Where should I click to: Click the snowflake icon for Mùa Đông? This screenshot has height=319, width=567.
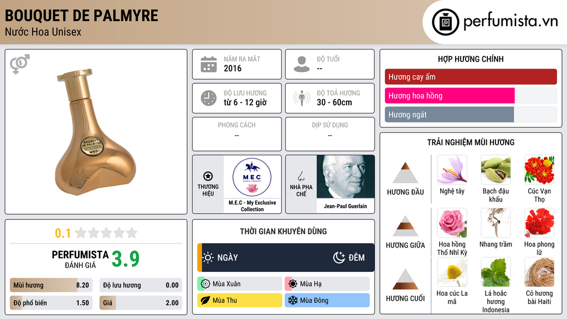(x=293, y=300)
